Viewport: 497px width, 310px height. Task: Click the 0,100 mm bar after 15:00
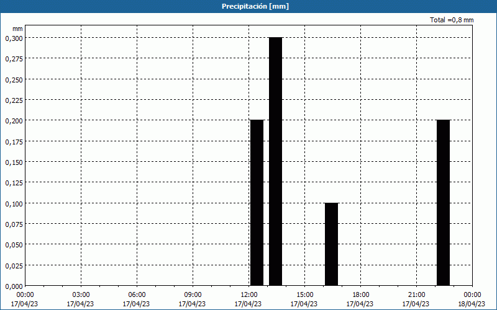(x=331, y=244)
